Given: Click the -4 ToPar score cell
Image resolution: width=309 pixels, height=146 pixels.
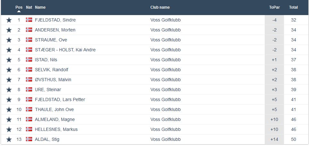Looking at the screenshot, I should click(x=274, y=20).
